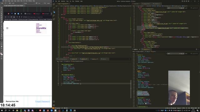
Task: Open VS Code Manage gear icon
Action: [x=54, y=105]
